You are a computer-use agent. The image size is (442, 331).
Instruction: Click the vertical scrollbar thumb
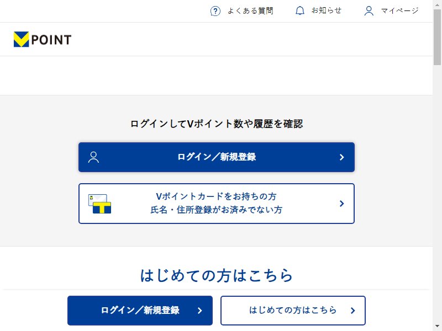[x=438, y=36]
